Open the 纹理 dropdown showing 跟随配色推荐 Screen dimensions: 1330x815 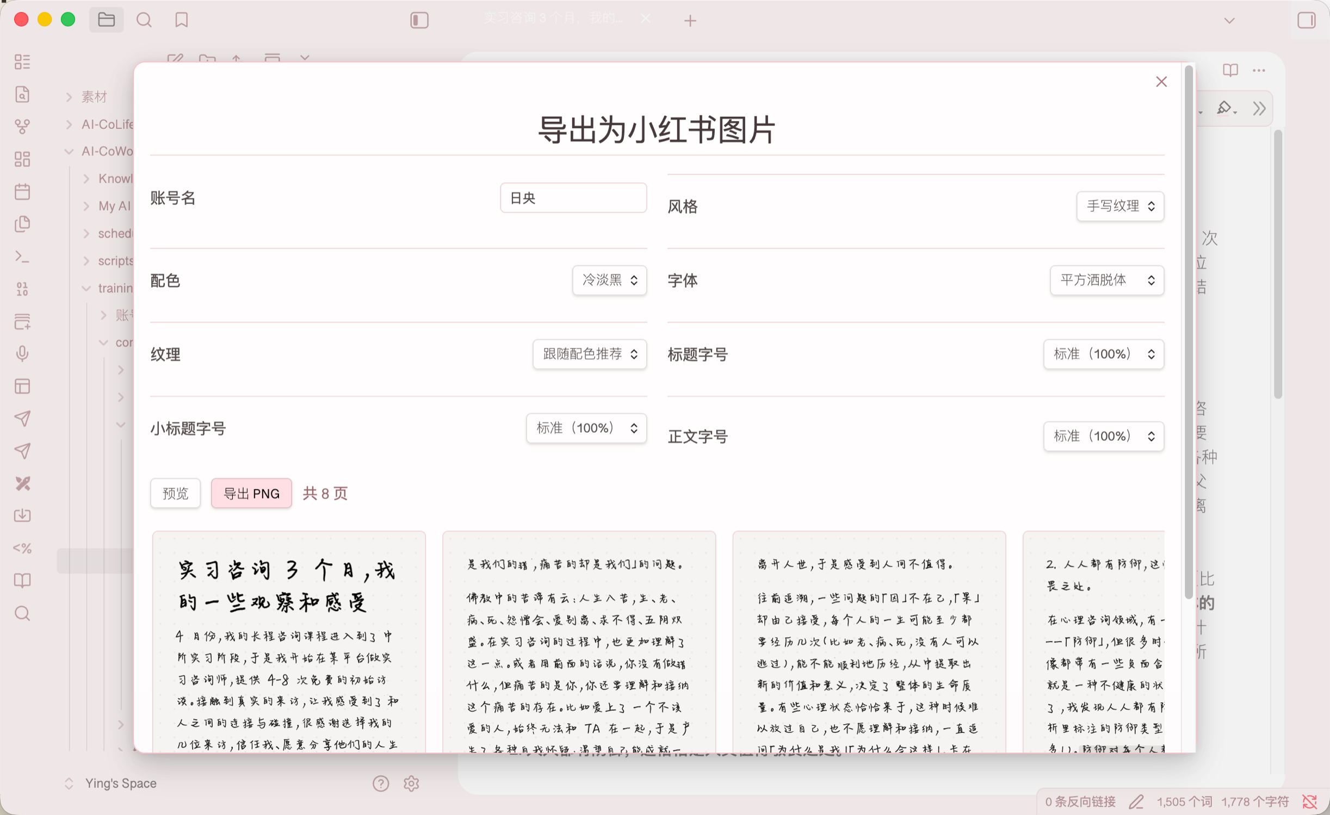tap(590, 354)
